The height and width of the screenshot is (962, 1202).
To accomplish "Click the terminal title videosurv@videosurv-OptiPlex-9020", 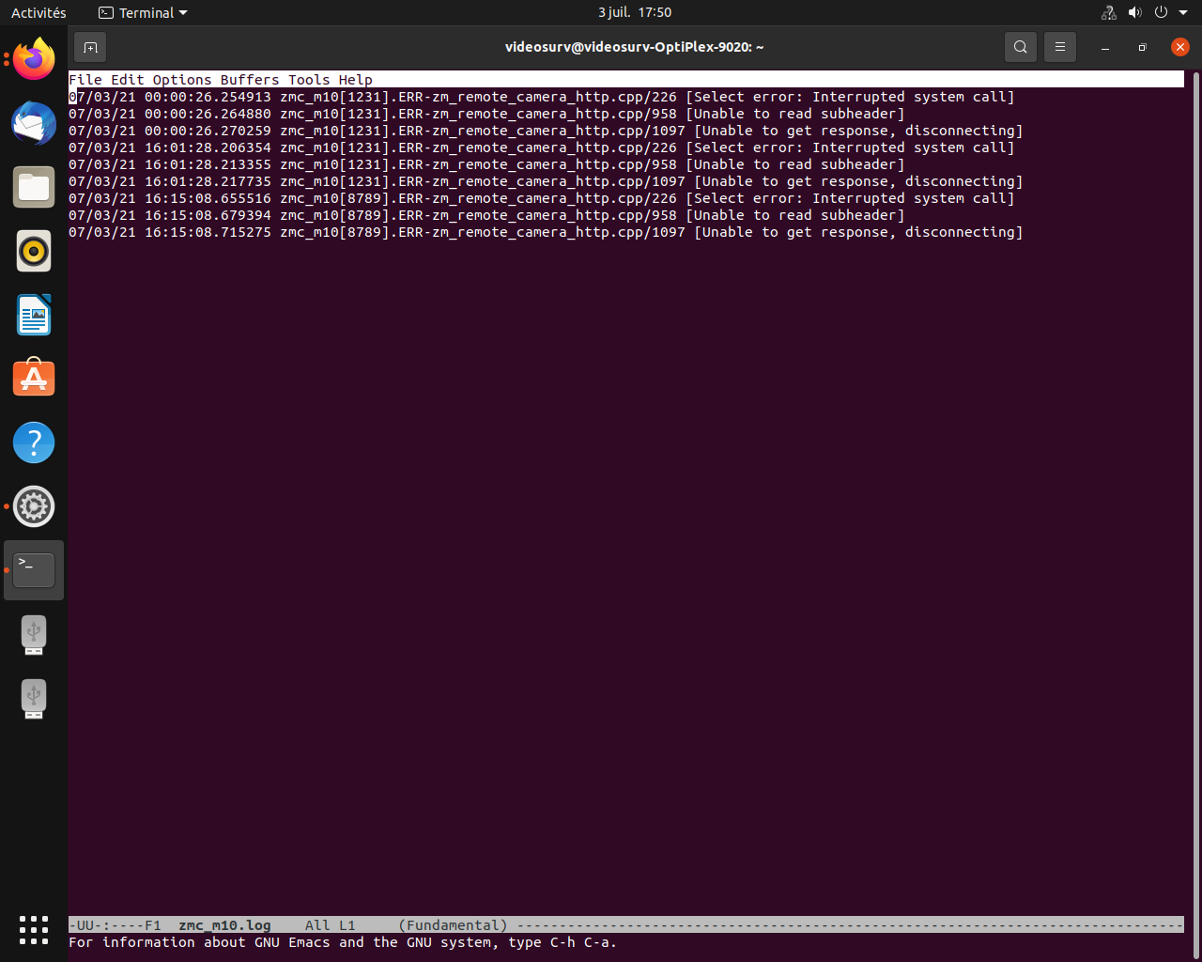I will [634, 47].
